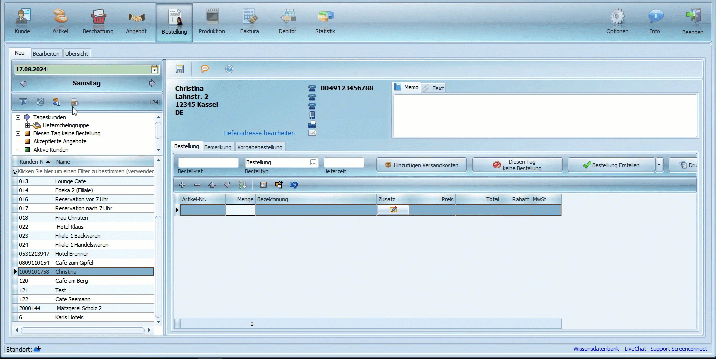Viewport: 716px width, 359px height.
Task: Click the add row icon in order grid
Action: (x=182, y=185)
